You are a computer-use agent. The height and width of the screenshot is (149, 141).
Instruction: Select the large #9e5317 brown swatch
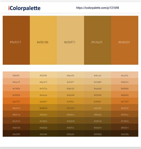pyautogui.click(x=16, y=40)
